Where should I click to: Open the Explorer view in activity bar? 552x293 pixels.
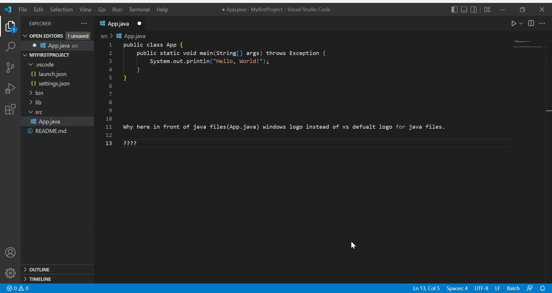coord(11,26)
